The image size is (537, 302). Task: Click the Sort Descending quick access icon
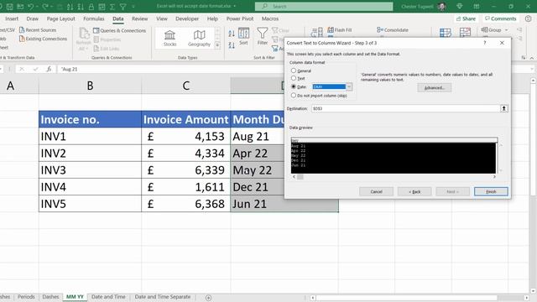click(x=81, y=7)
